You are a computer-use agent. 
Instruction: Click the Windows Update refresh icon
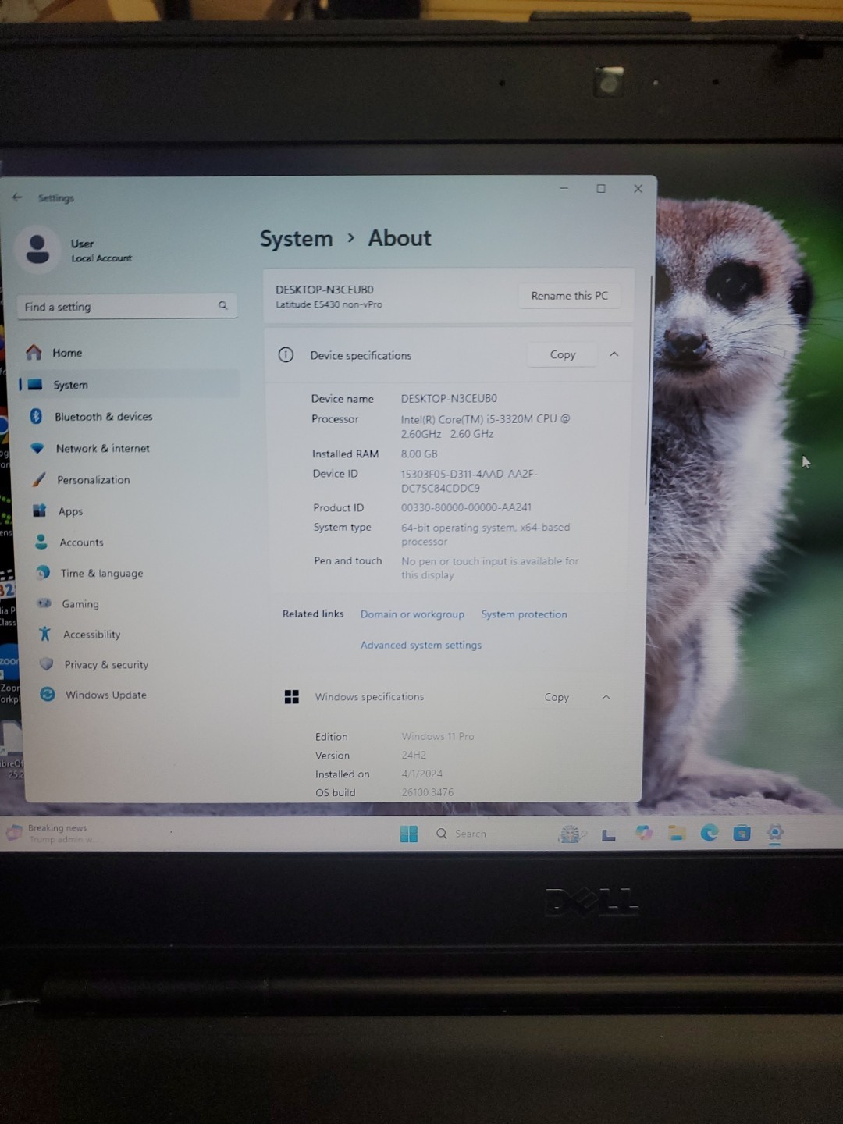pyautogui.click(x=48, y=694)
